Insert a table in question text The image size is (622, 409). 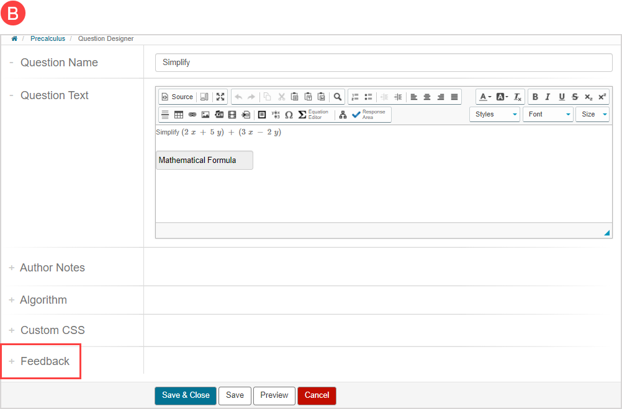pos(179,115)
